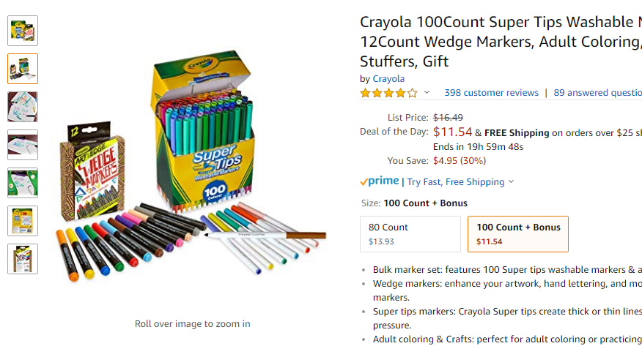Click Try Fast, Free Shipping link
Image resolution: width=642 pixels, height=346 pixels.
[x=456, y=182]
